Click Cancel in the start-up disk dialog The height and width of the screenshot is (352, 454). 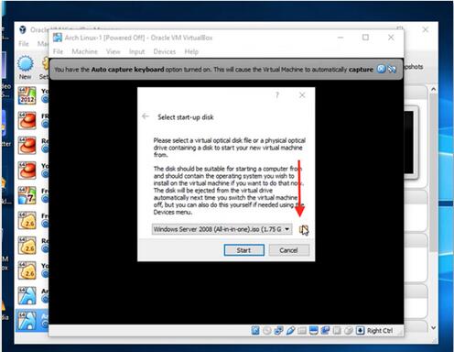[x=288, y=250]
